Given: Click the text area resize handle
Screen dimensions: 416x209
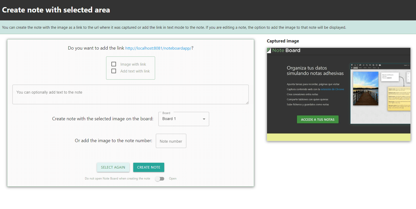Looking at the screenshot, I should coord(247,102).
